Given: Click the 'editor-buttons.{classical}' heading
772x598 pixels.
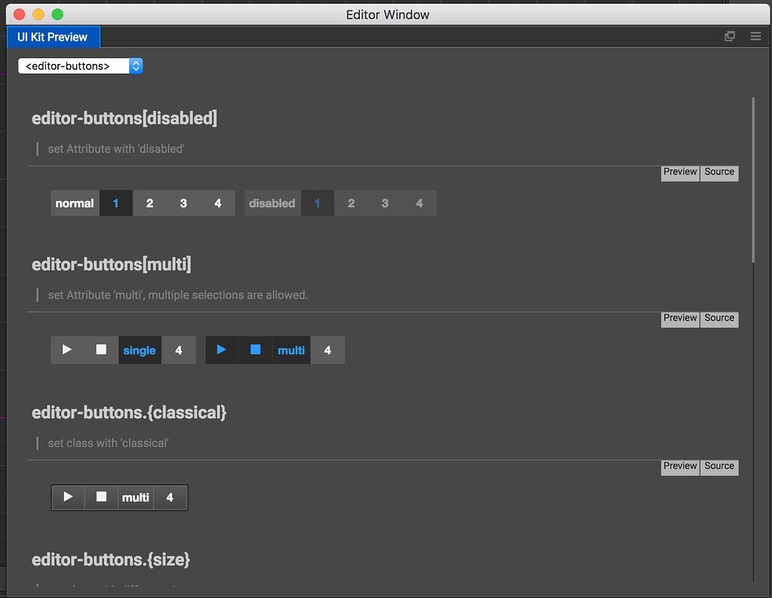Looking at the screenshot, I should tap(129, 412).
